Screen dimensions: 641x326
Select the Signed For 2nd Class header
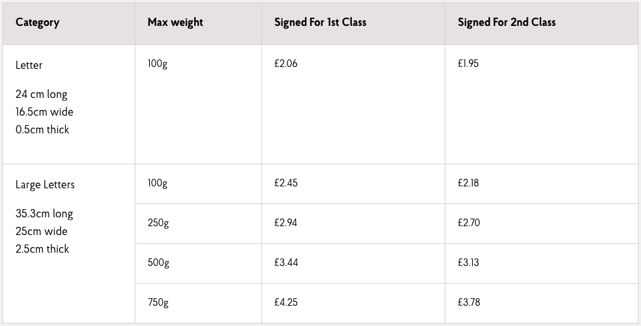pyautogui.click(x=506, y=22)
